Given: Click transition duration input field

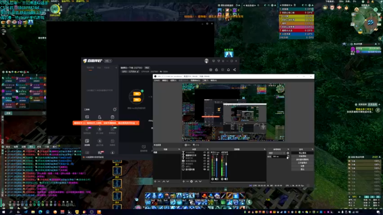Looking at the screenshot, I should (x=279, y=157).
